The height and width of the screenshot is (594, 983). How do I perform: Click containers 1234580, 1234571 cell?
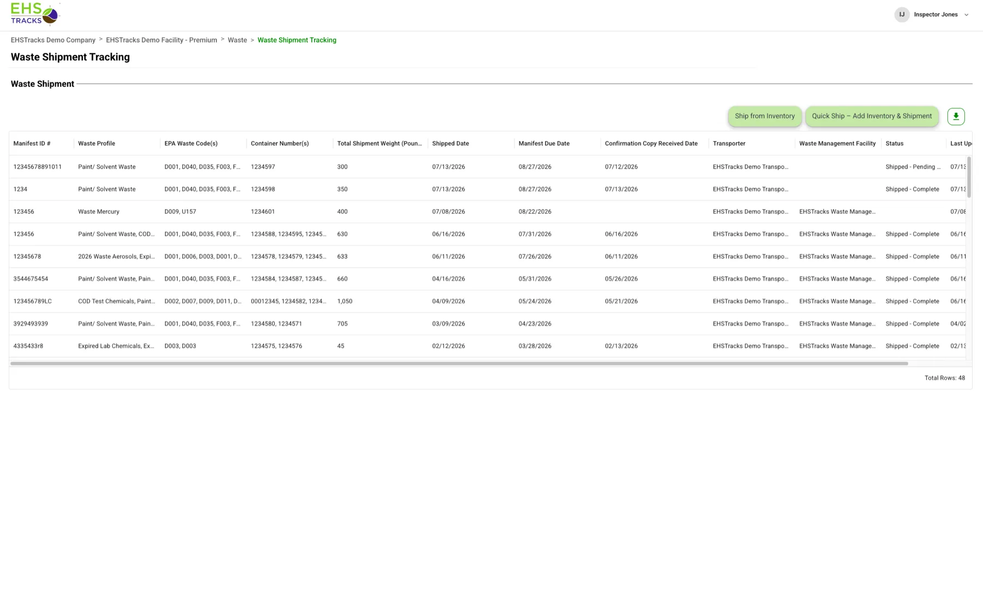point(289,323)
